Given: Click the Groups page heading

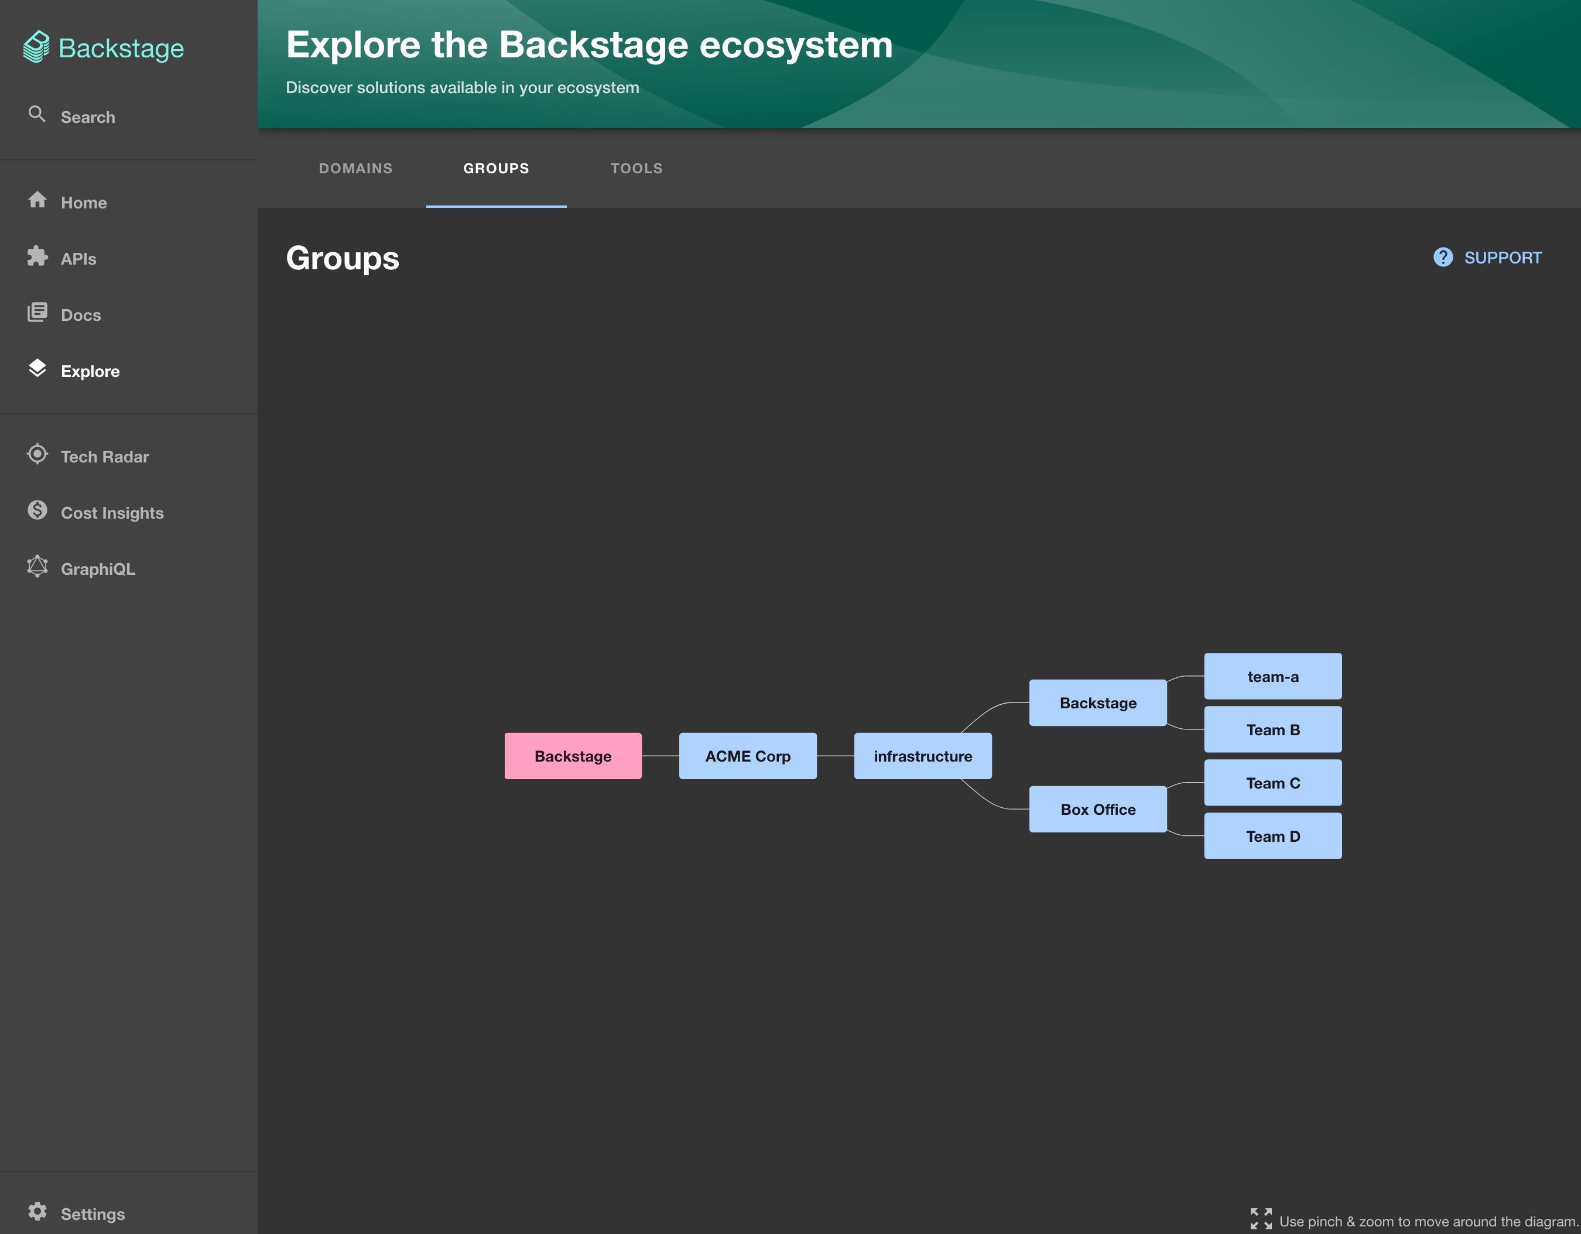Looking at the screenshot, I should coord(343,258).
